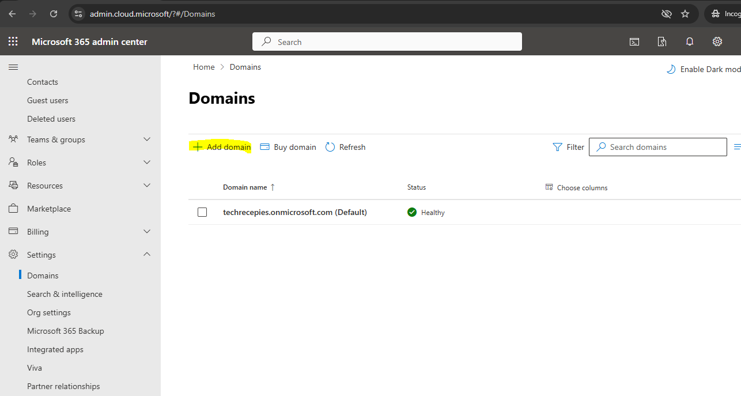Open the settings gear in header

click(x=717, y=42)
